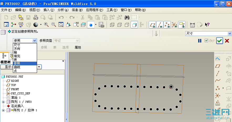Screen dimensions: 232x122
Task: Click the Layers stack icon
Action: pyautogui.click(x=83, y=25)
